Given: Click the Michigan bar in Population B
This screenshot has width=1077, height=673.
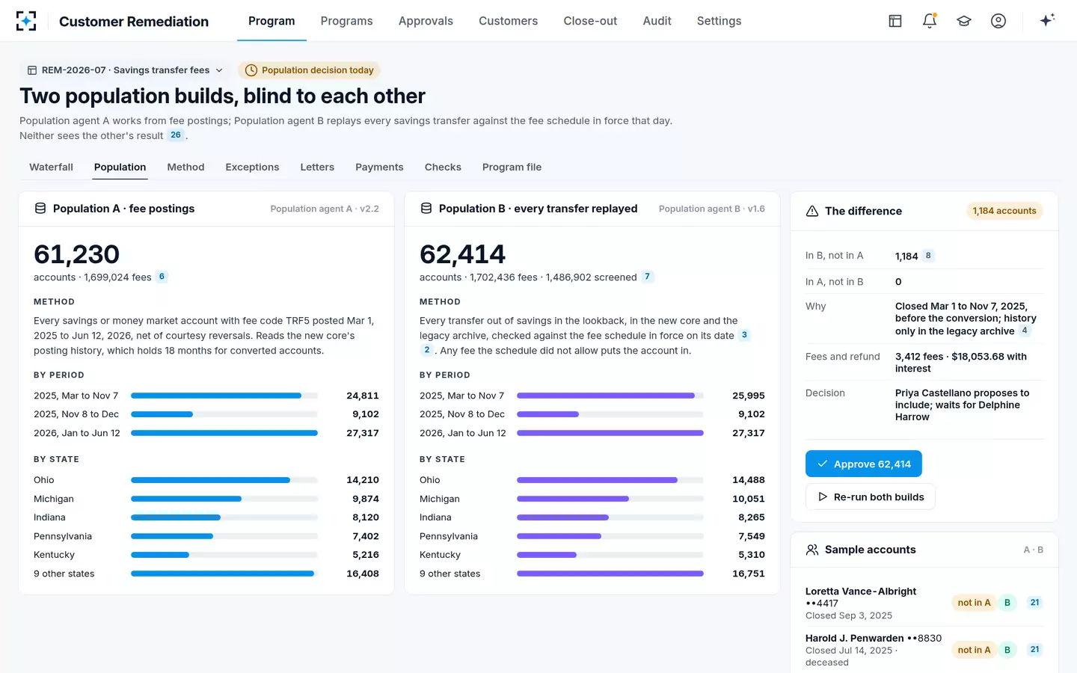Looking at the screenshot, I should point(610,499).
